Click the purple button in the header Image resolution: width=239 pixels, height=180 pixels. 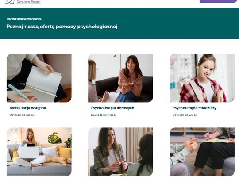point(218,1)
